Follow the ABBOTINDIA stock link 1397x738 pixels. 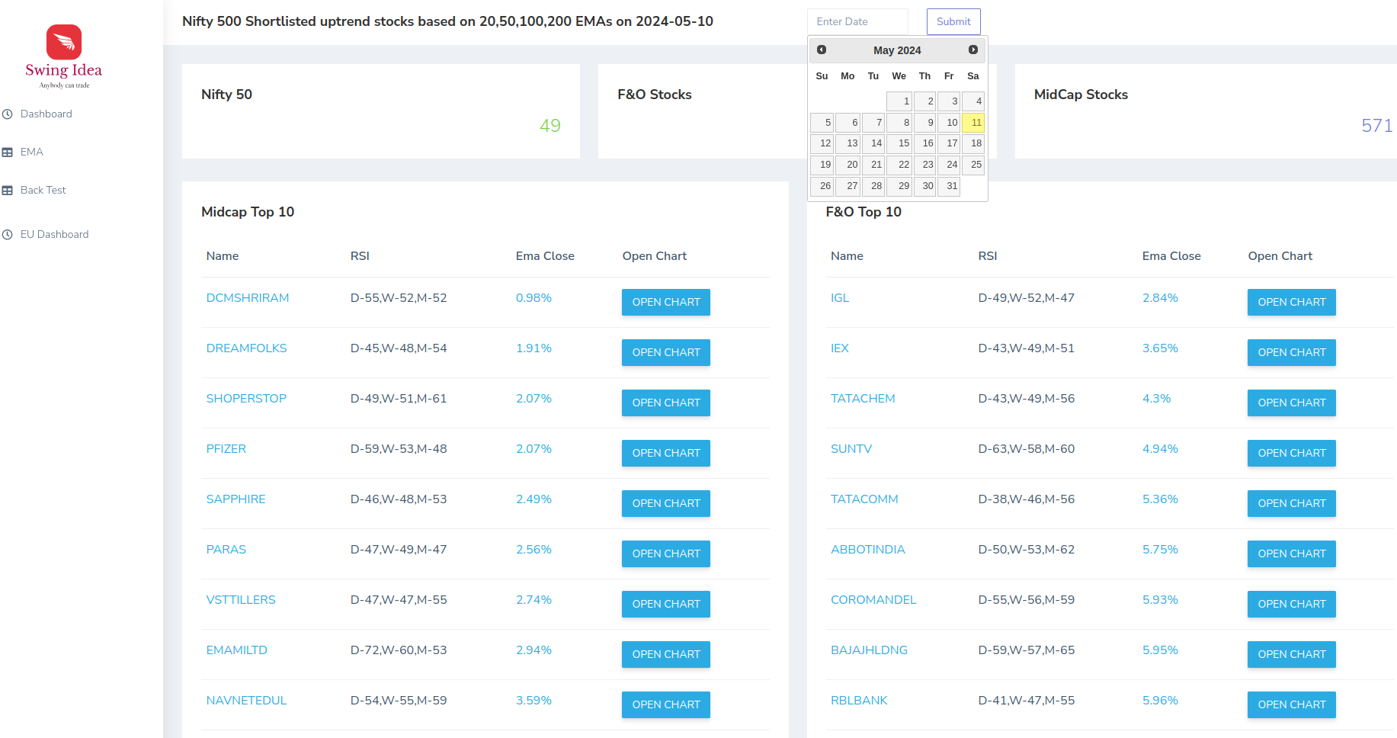coord(868,550)
